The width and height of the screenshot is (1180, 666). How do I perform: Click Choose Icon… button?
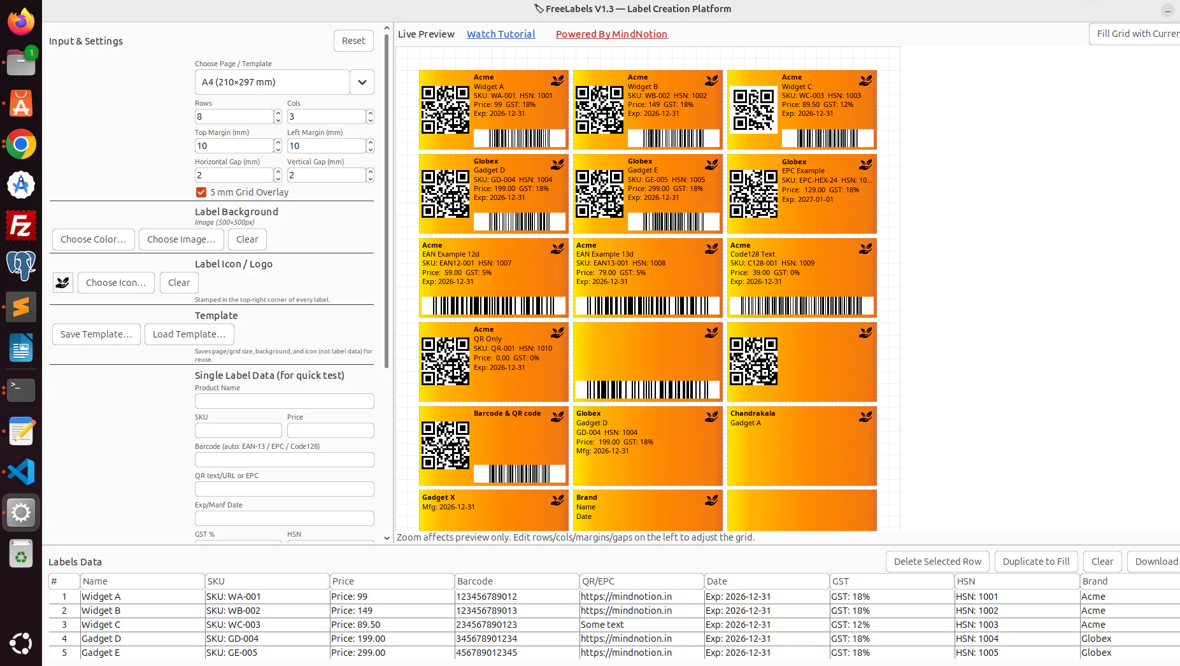pos(116,283)
